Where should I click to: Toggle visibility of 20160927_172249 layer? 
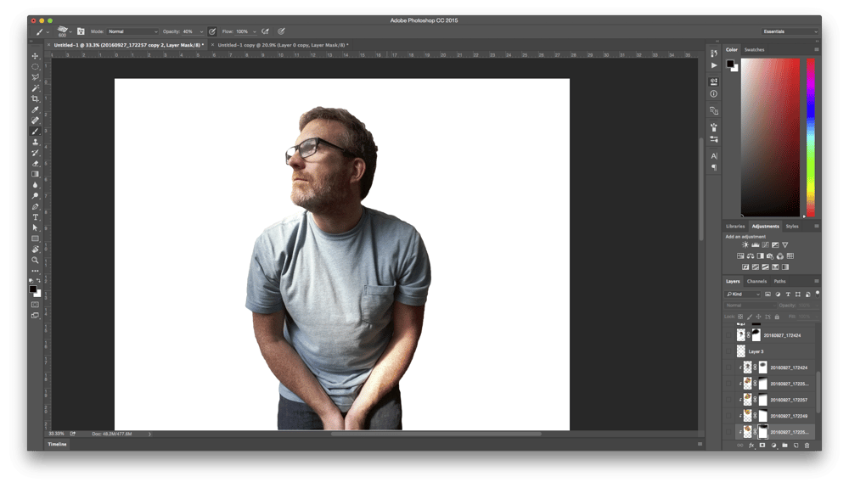[728, 416]
